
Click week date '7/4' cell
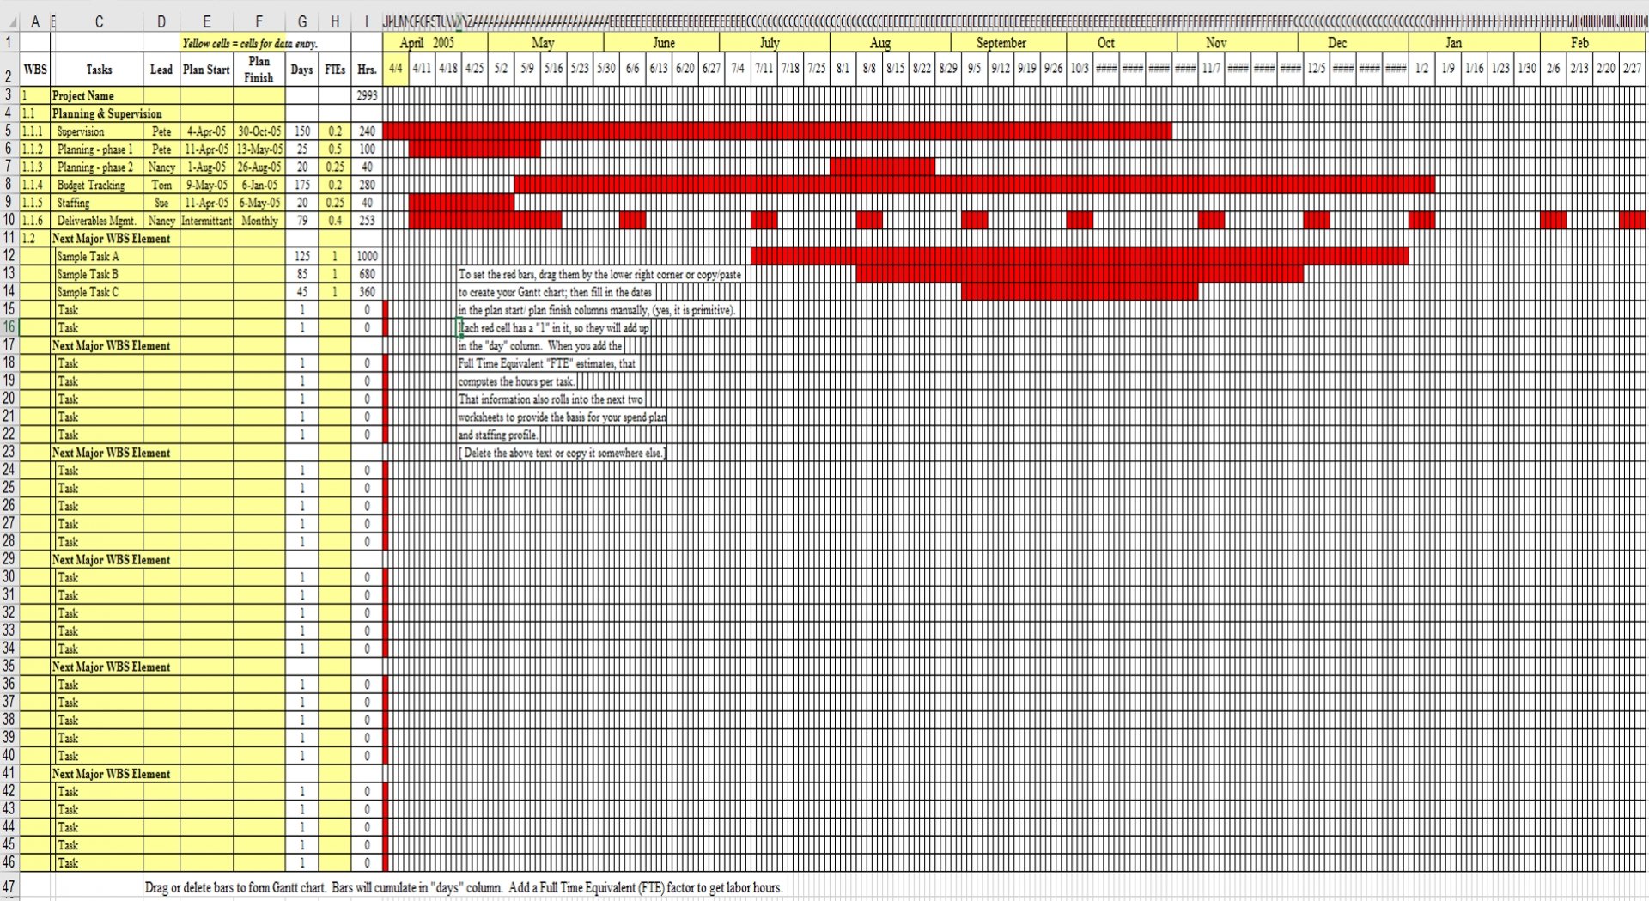pyautogui.click(x=738, y=69)
